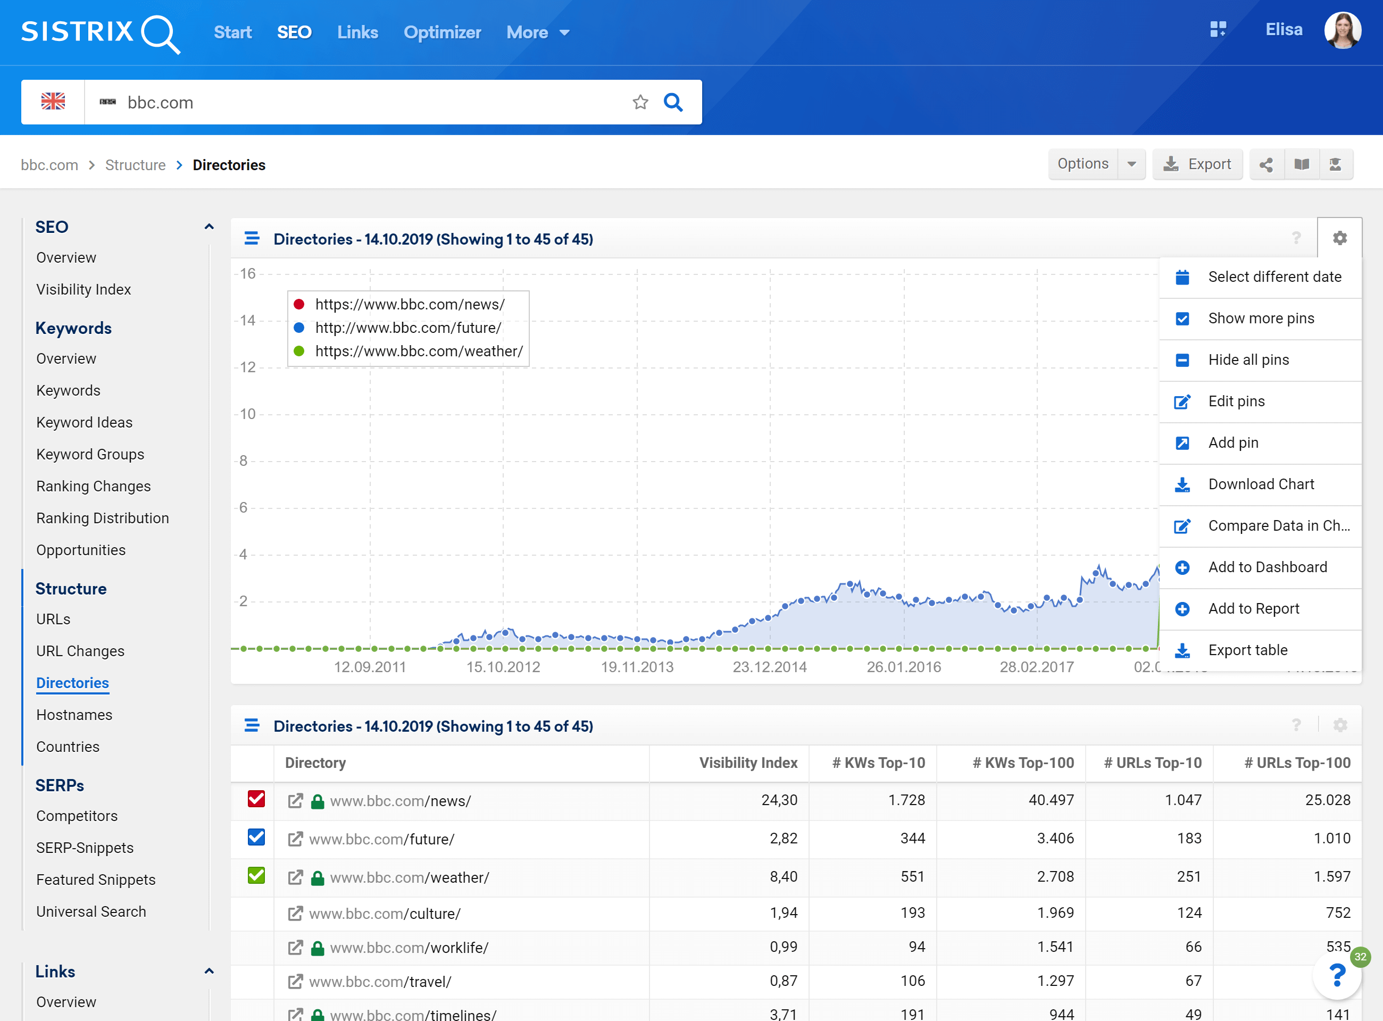Open the Links navigation tab

pyautogui.click(x=357, y=32)
